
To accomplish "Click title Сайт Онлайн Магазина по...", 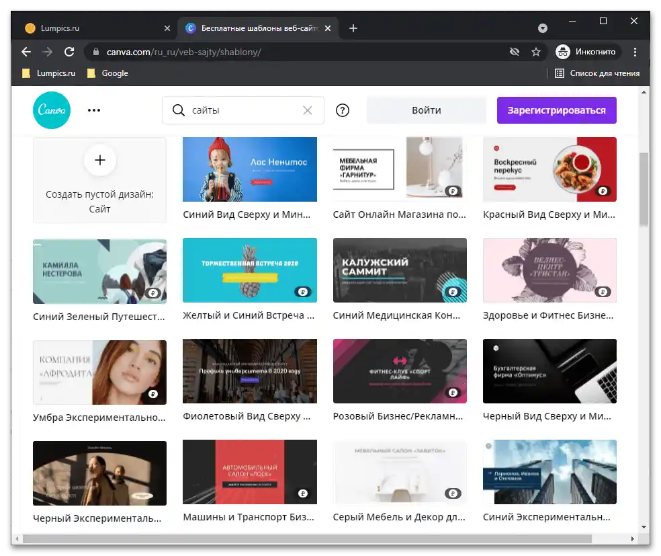I will [x=399, y=214].
